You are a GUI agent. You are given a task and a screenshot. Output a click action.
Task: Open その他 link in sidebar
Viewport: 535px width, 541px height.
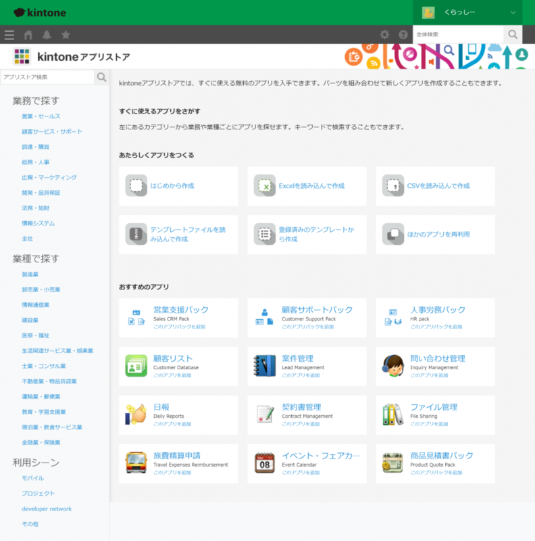30,524
